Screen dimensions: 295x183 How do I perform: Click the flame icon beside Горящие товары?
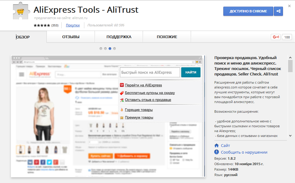pos(122,110)
